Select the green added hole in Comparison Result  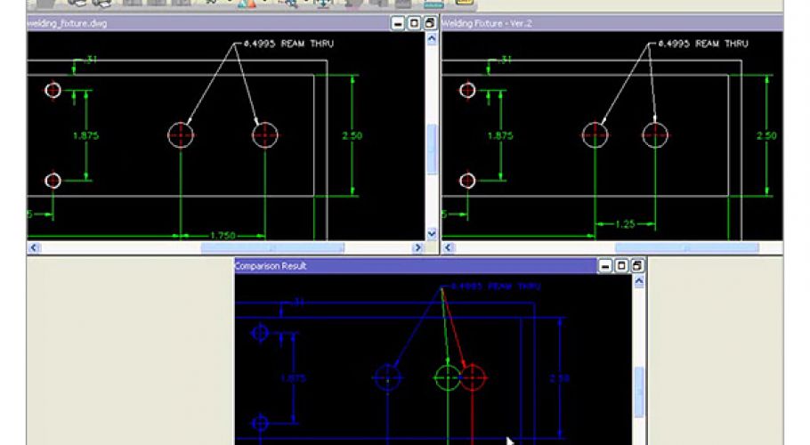pyautogui.click(x=448, y=377)
